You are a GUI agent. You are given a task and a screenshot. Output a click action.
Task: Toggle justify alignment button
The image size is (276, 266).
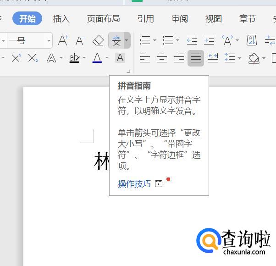[x=196, y=58]
